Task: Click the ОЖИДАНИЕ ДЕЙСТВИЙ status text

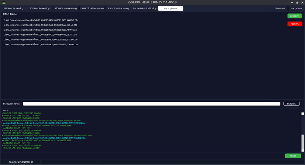Action: [x=21, y=162]
